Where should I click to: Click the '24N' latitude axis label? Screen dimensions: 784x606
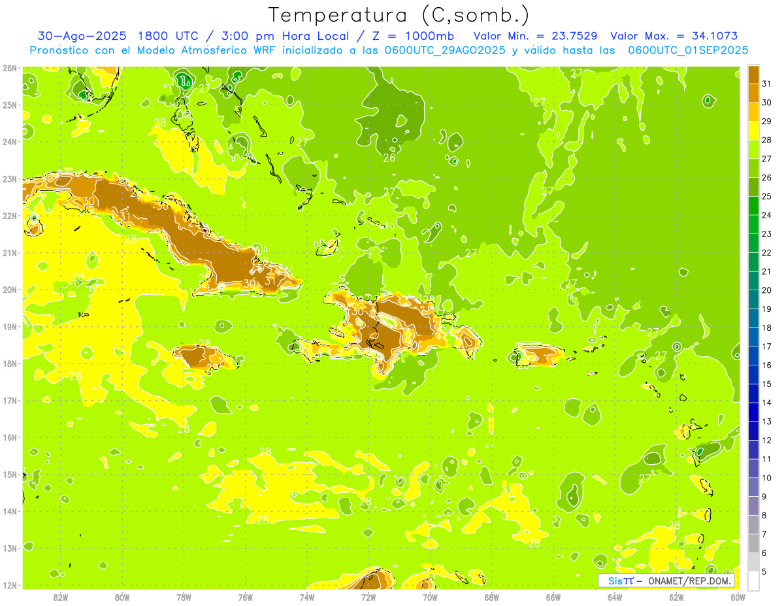10,142
